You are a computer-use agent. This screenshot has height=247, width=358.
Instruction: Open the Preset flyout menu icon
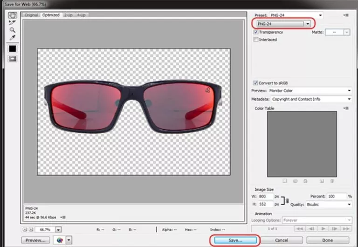tap(346, 15)
